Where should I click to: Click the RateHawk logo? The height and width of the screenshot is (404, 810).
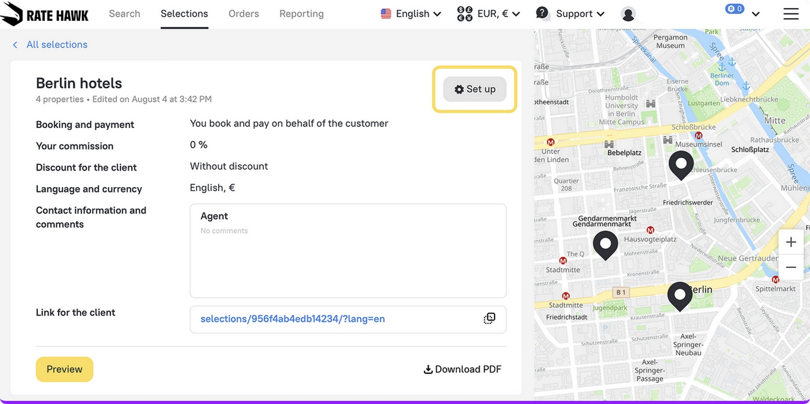point(45,15)
